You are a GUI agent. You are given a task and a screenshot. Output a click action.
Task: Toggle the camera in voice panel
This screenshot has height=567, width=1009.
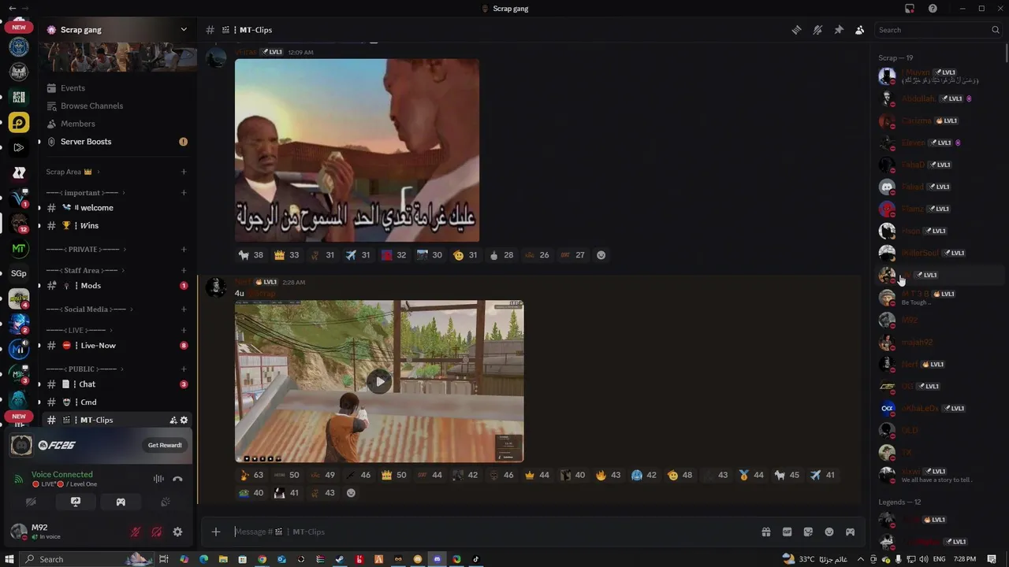click(31, 502)
